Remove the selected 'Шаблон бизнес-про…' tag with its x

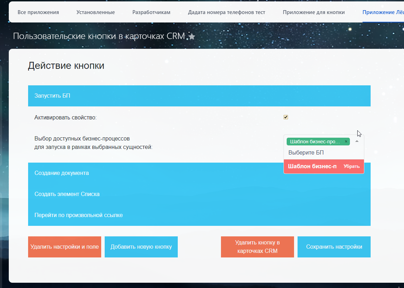346,142
